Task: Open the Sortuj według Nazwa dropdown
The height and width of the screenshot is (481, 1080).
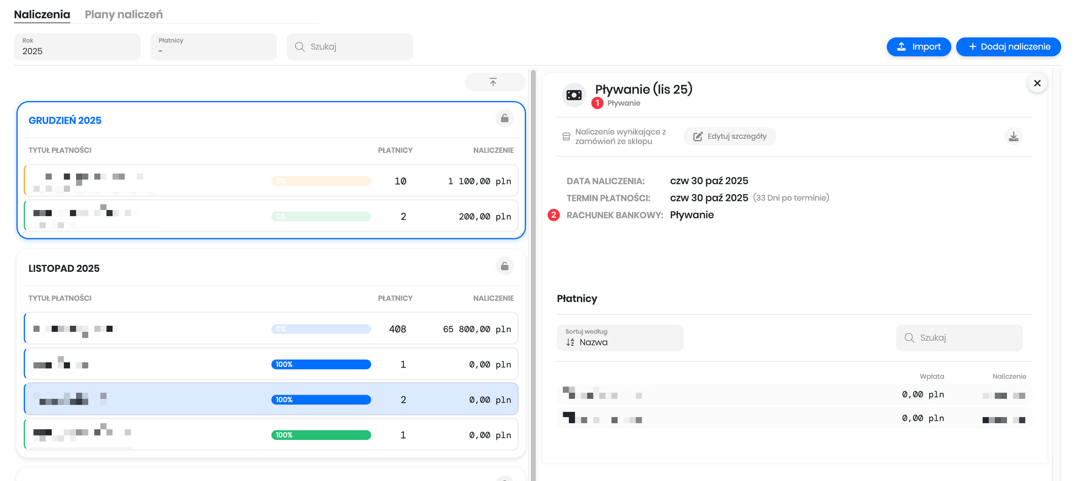Action: click(620, 338)
